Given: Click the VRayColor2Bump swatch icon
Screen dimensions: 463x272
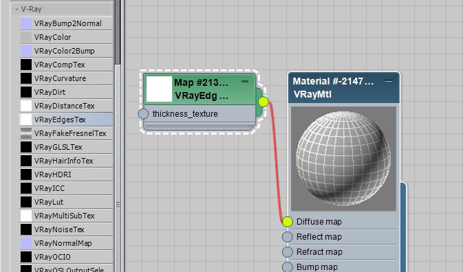Looking at the screenshot, I should pos(26,51).
